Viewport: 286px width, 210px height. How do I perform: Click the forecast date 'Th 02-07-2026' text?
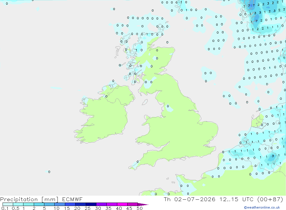tap(189, 199)
